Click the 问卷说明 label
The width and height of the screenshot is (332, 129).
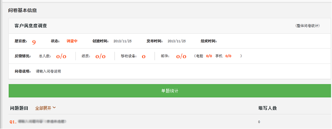click(23, 71)
